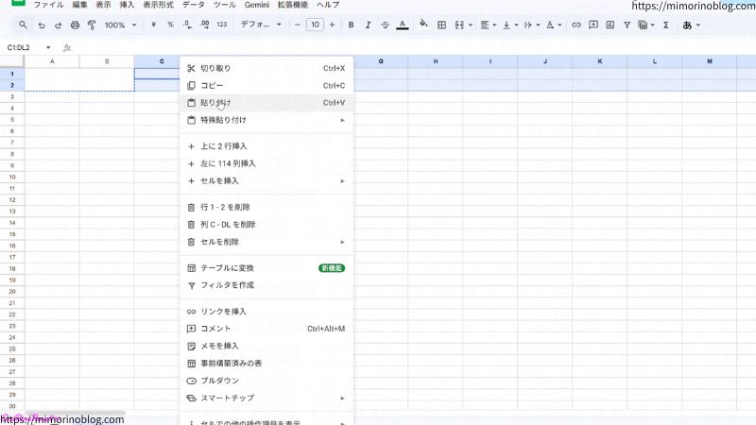Open the borders tool

441,25
